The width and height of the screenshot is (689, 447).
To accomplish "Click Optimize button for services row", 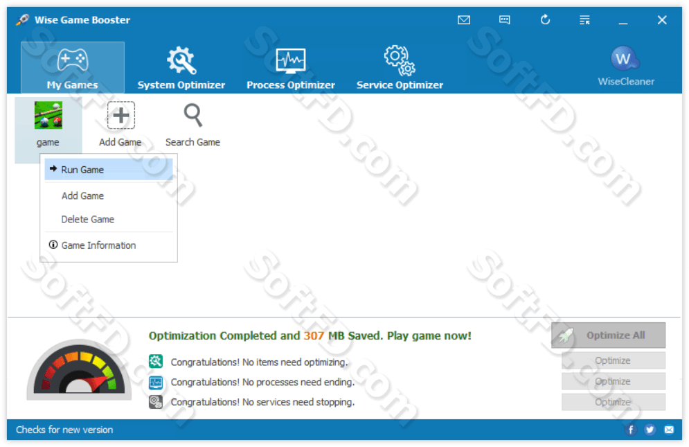I will click(613, 402).
